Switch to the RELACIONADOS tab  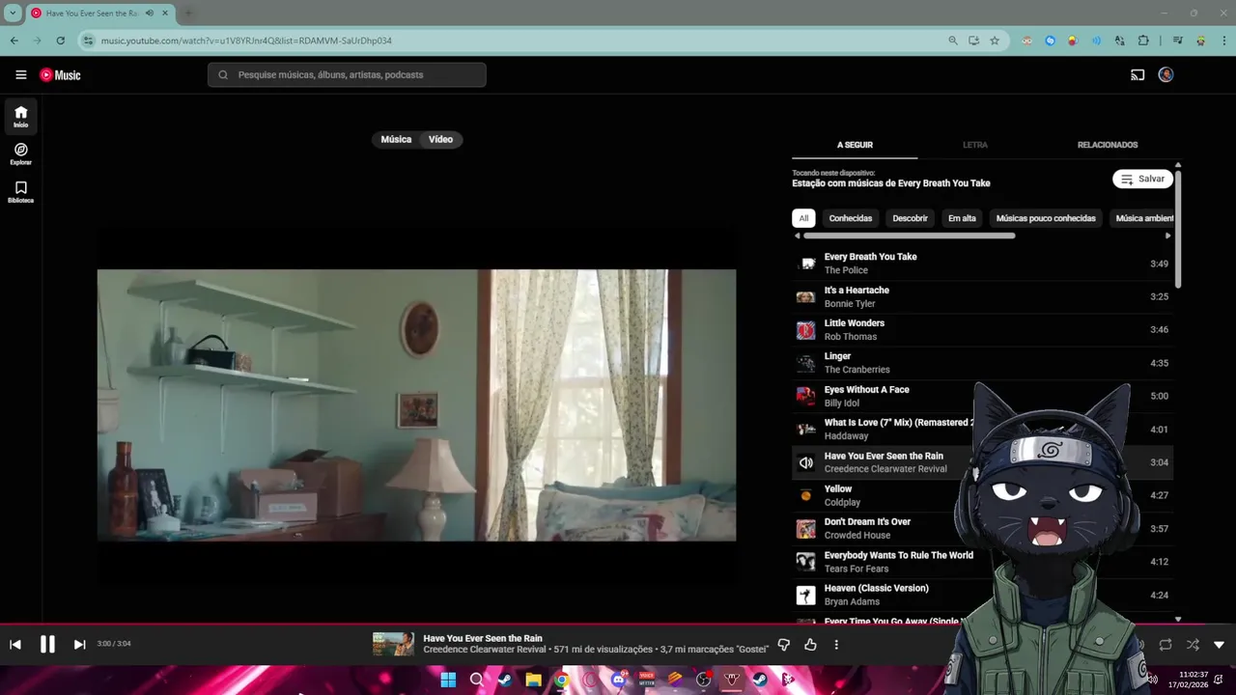click(x=1108, y=145)
